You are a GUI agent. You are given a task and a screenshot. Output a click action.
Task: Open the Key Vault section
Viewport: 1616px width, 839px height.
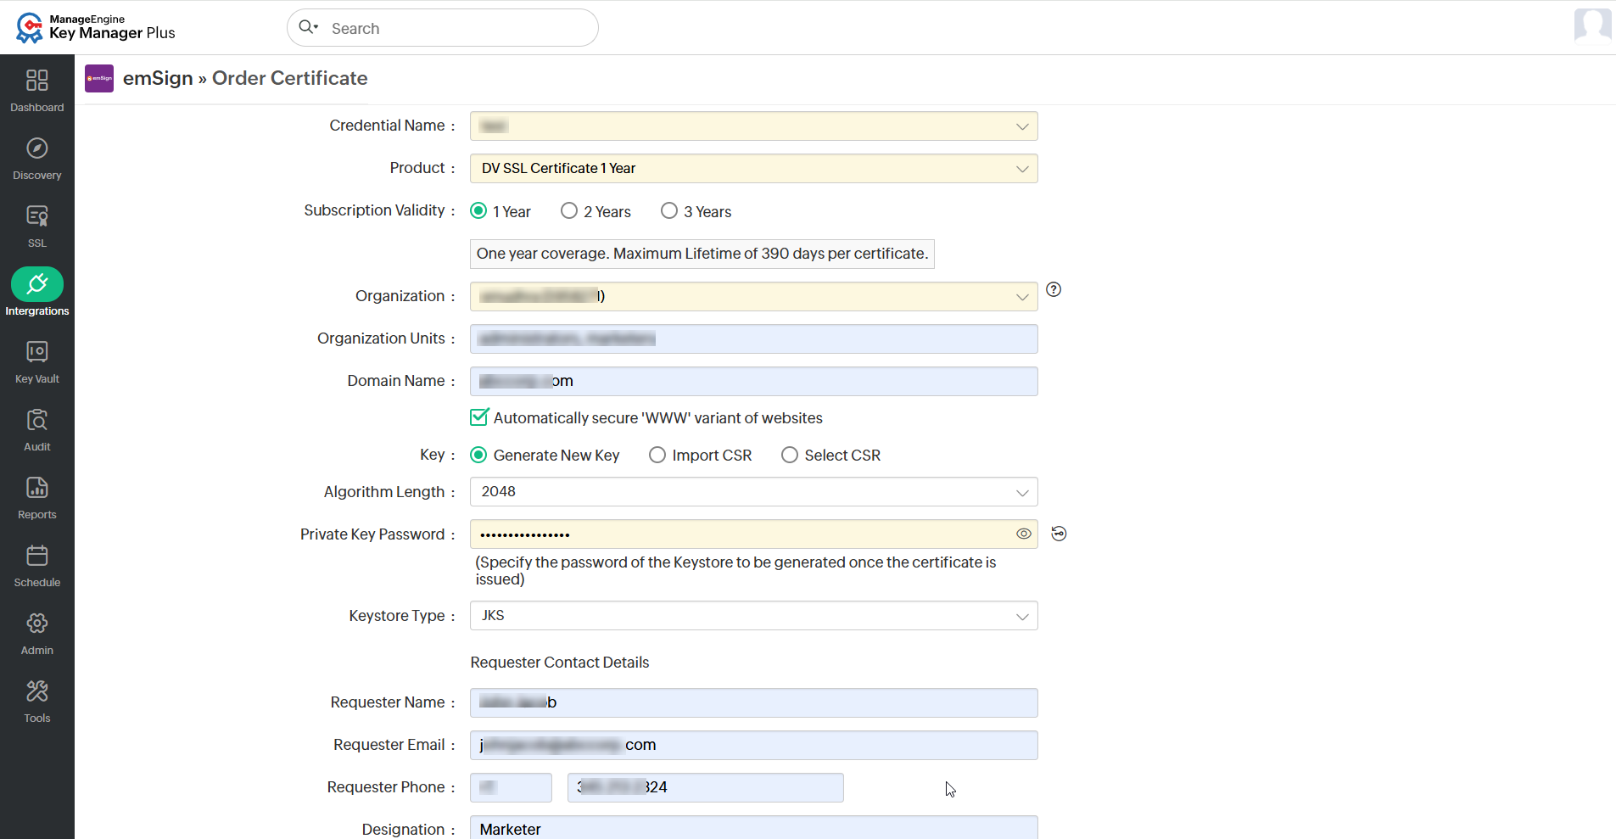tap(37, 361)
